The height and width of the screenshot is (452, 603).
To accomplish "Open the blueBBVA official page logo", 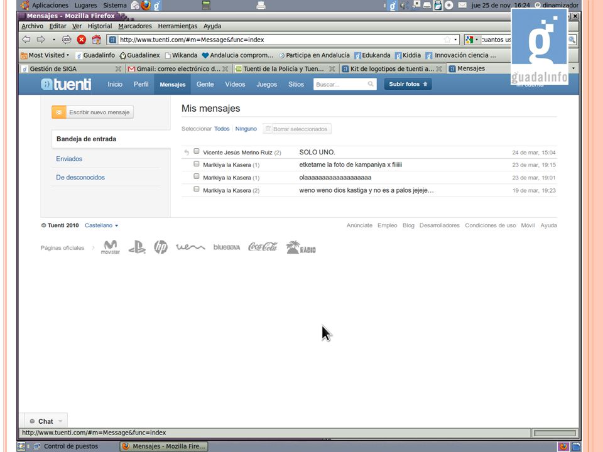I will coord(227,247).
